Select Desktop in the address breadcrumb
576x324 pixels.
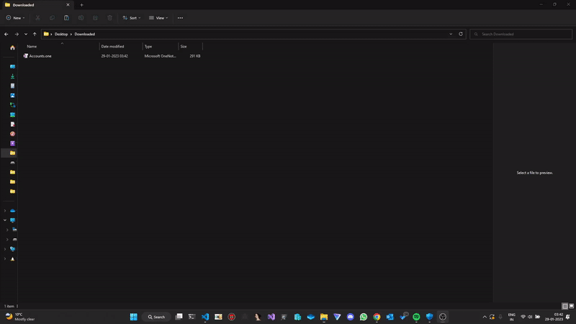pos(61,34)
